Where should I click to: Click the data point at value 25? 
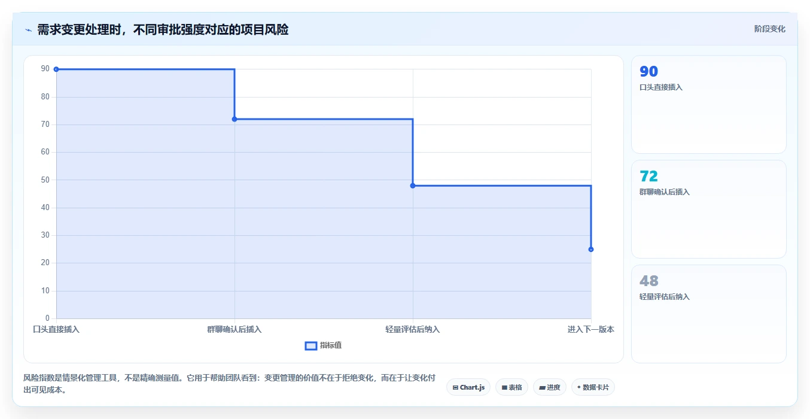[x=591, y=249]
